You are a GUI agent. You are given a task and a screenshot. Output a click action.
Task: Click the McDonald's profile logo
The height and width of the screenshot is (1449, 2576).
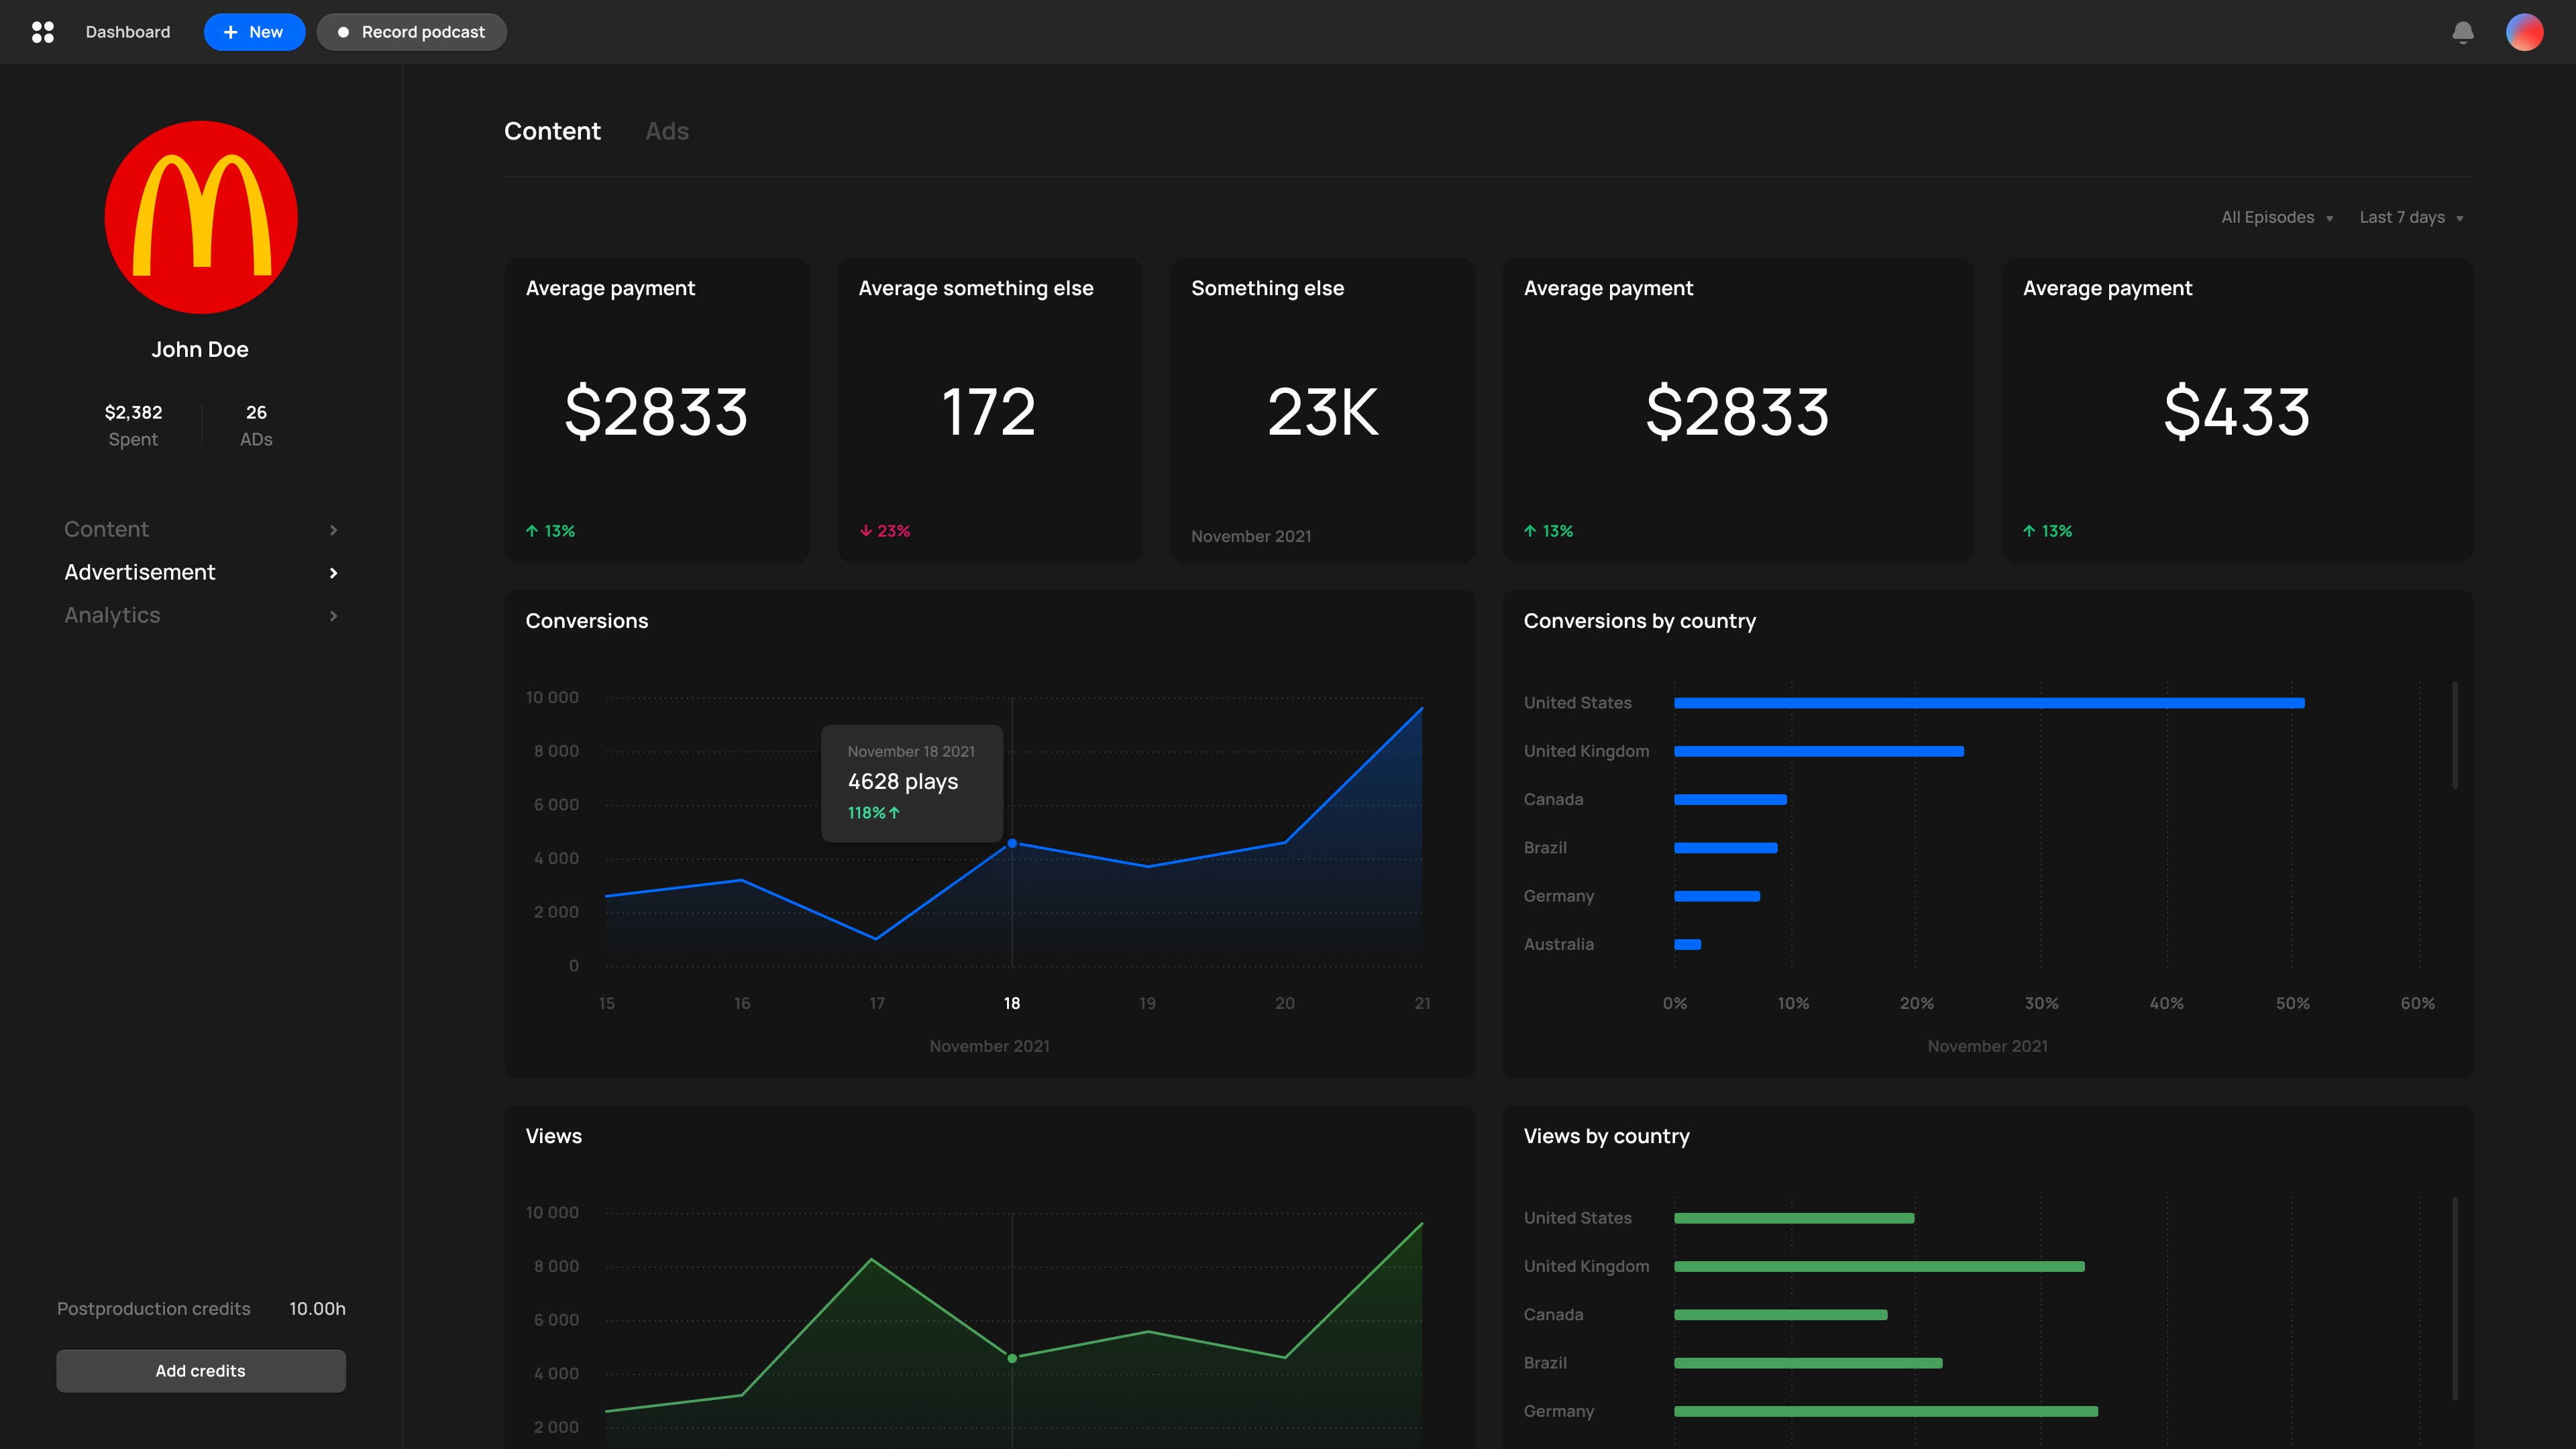[201, 217]
